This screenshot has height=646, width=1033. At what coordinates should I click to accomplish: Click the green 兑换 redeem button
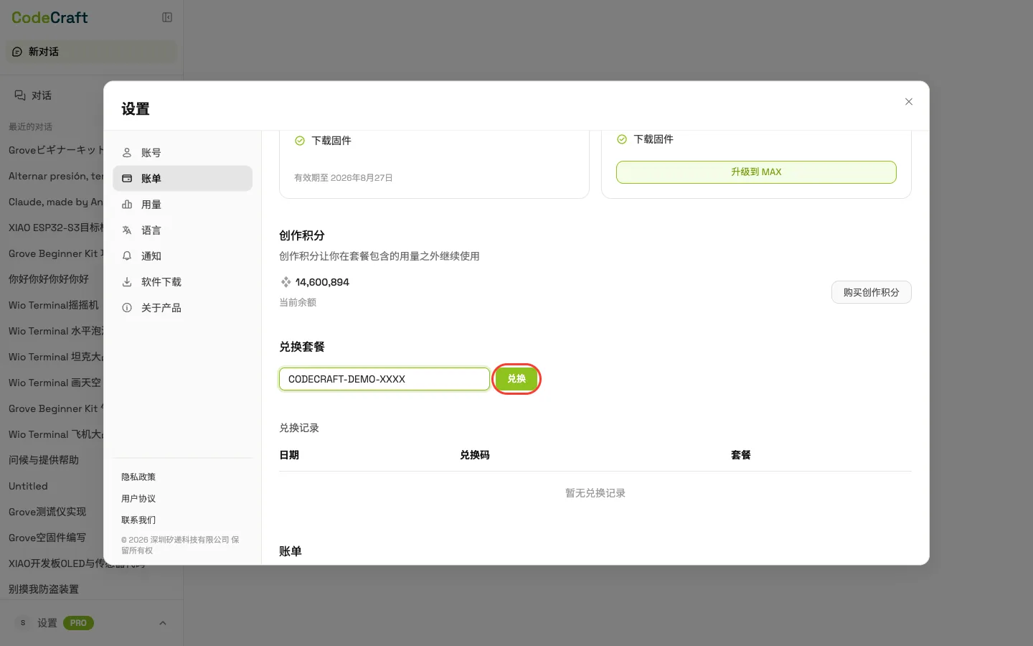pyautogui.click(x=516, y=379)
